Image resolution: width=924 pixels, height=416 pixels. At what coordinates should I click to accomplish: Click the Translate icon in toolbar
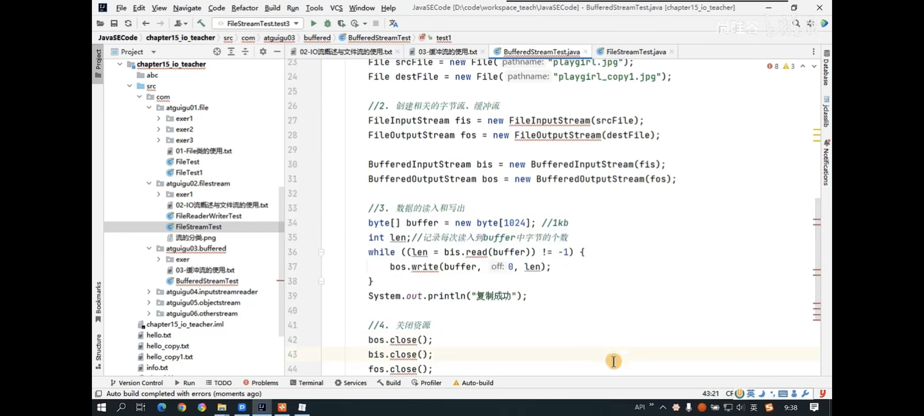coord(393,23)
